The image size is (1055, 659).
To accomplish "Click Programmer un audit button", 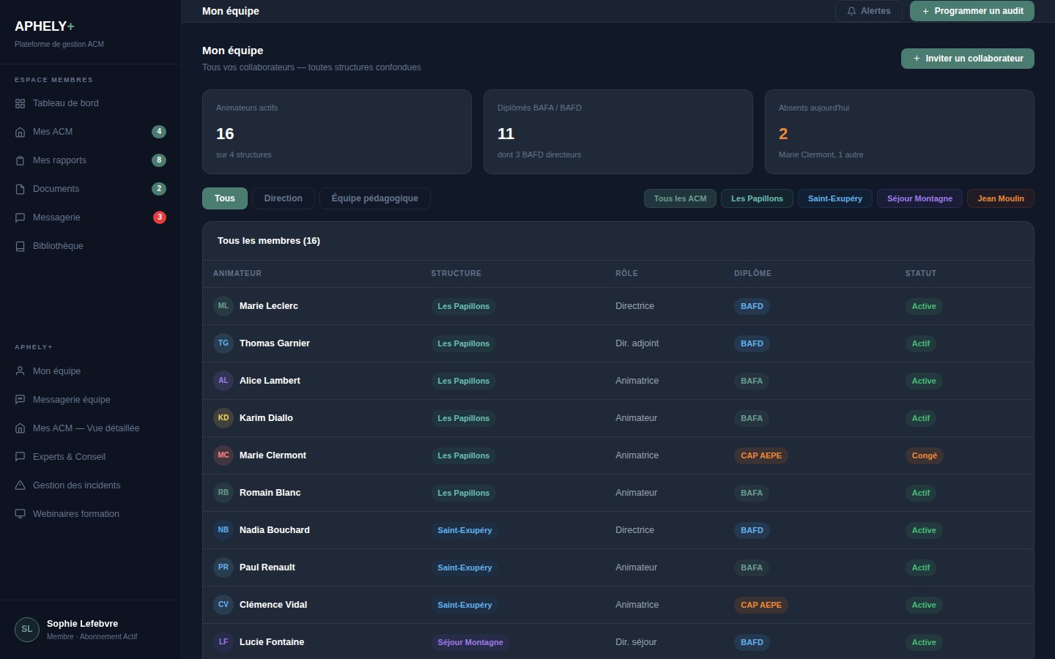I will [x=971, y=11].
